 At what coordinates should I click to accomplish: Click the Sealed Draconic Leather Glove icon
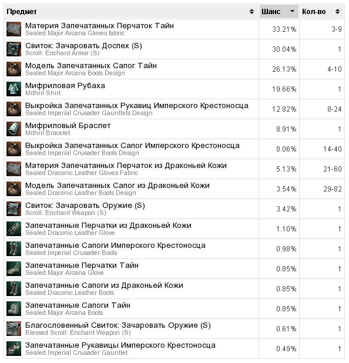(x=14, y=228)
